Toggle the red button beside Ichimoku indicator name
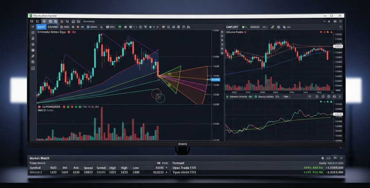 (x=69, y=32)
